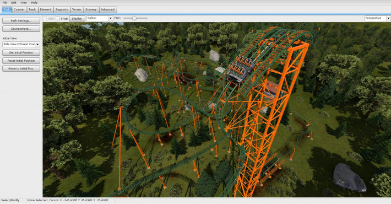Screen dimensions: 391x204
Task: Open the View menu
Action: tap(24, 3)
